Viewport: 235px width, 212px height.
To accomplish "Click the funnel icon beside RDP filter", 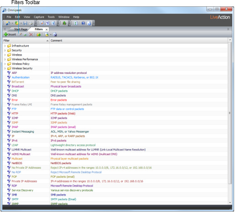I will coord(9,186).
